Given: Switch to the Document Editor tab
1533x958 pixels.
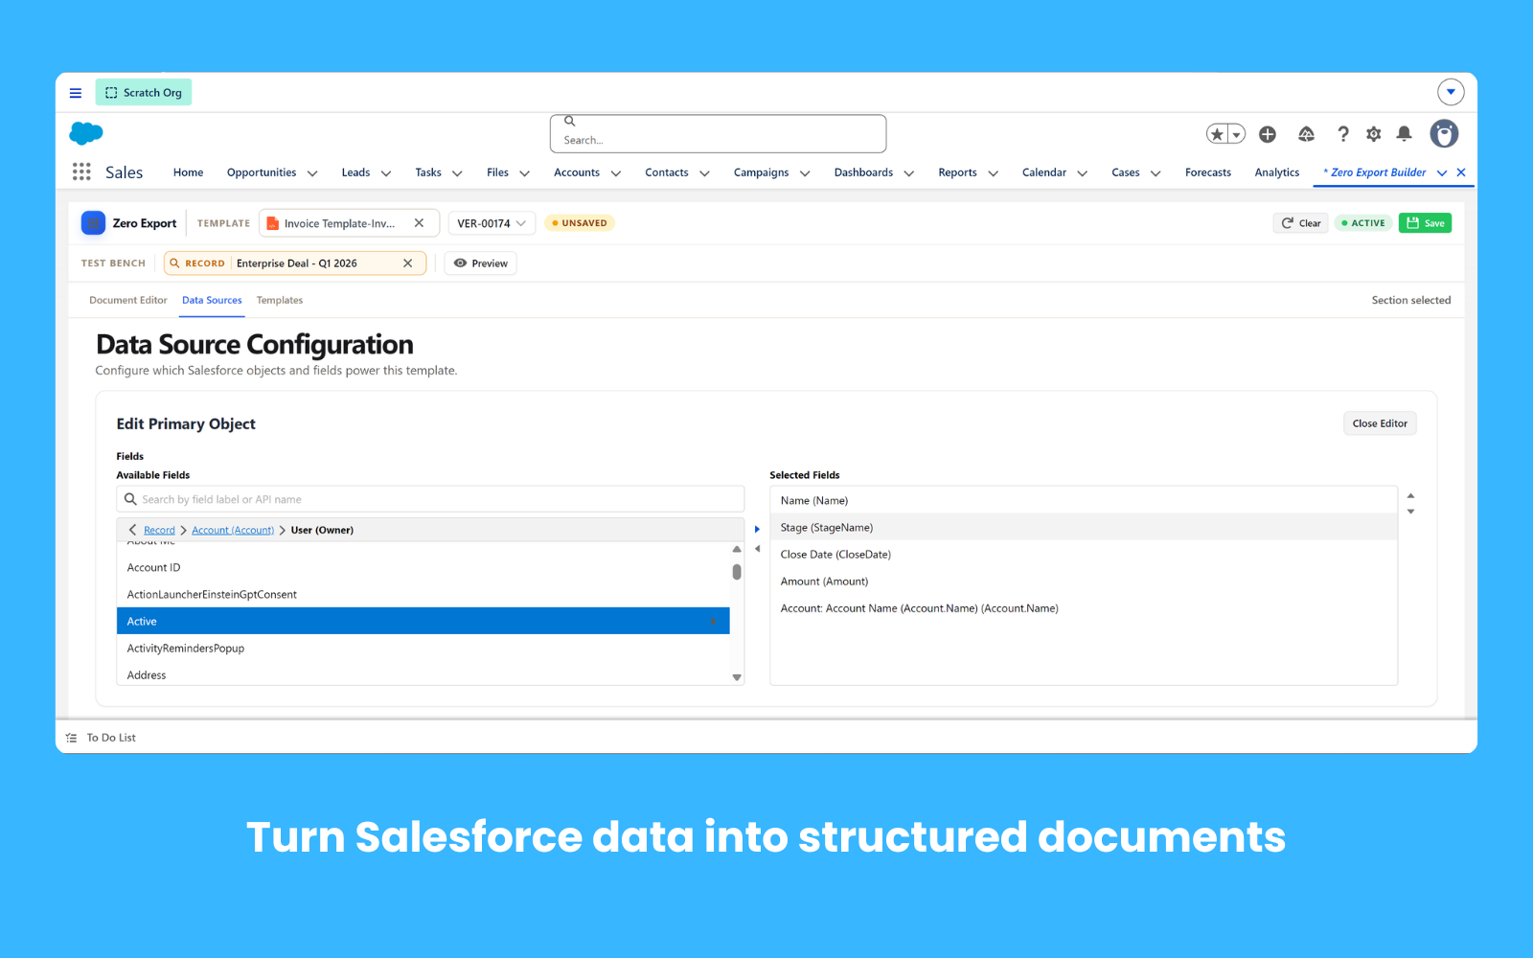Looking at the screenshot, I should click(x=128, y=301).
